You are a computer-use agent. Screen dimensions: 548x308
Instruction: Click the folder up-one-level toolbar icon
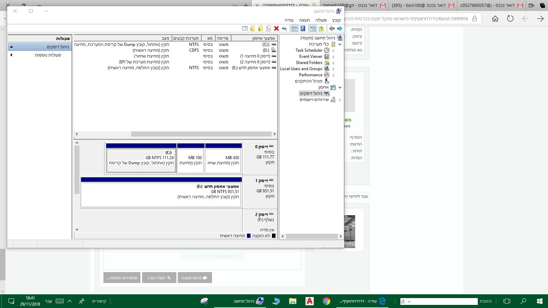(321, 29)
